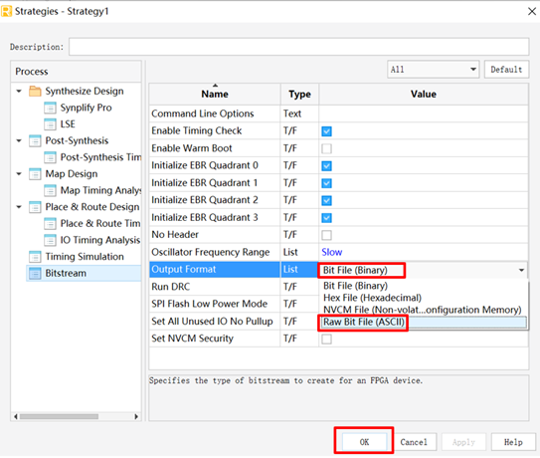The width and height of the screenshot is (540, 458).
Task: Click the Default button
Action: tap(506, 70)
